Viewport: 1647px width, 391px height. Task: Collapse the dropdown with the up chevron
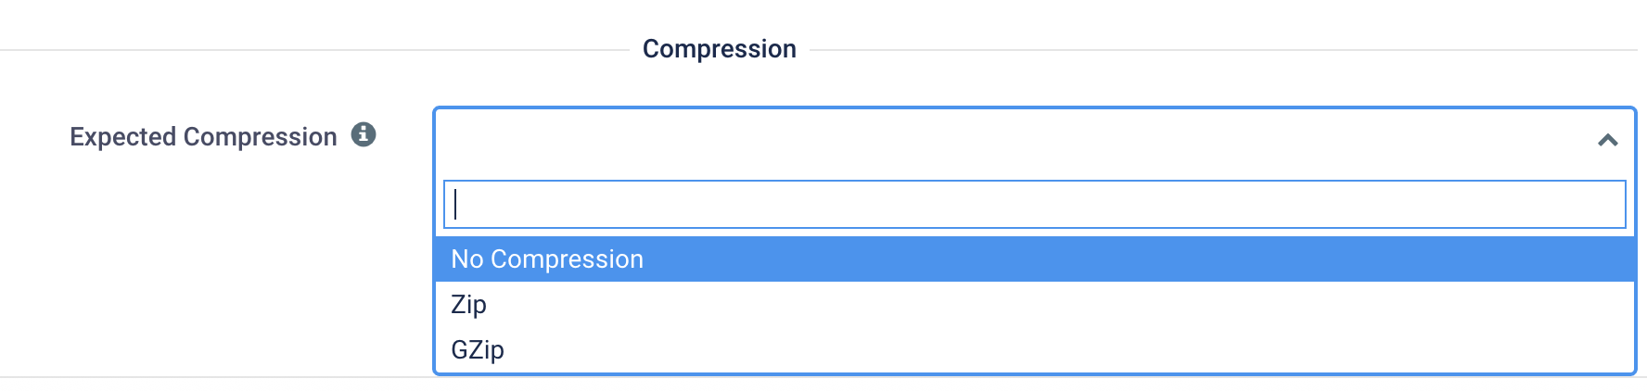point(1607,140)
